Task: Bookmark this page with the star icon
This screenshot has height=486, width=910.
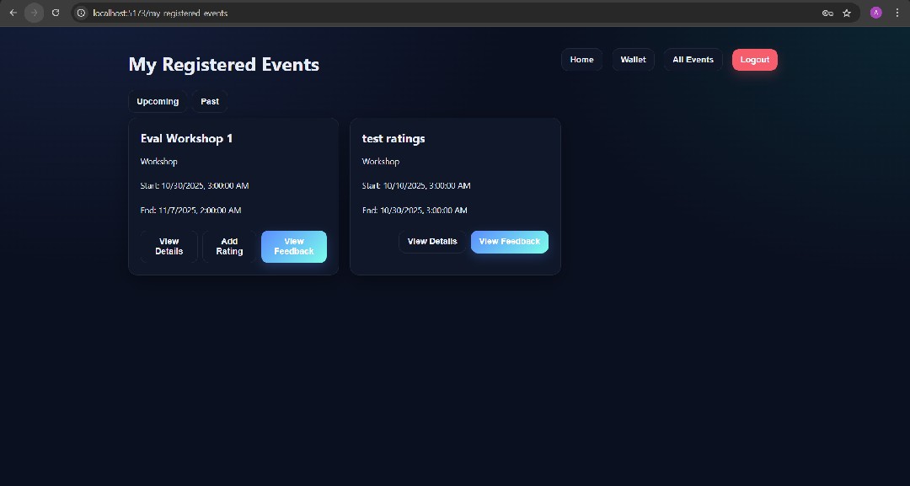Action: 846,13
